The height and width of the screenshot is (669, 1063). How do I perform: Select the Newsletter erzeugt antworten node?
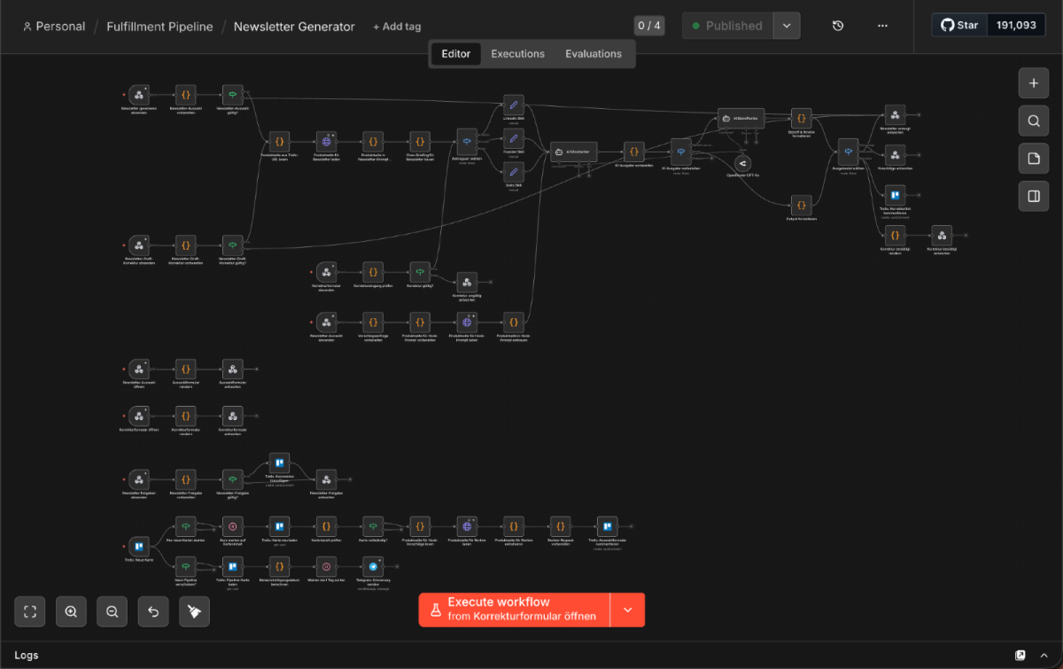(x=895, y=114)
